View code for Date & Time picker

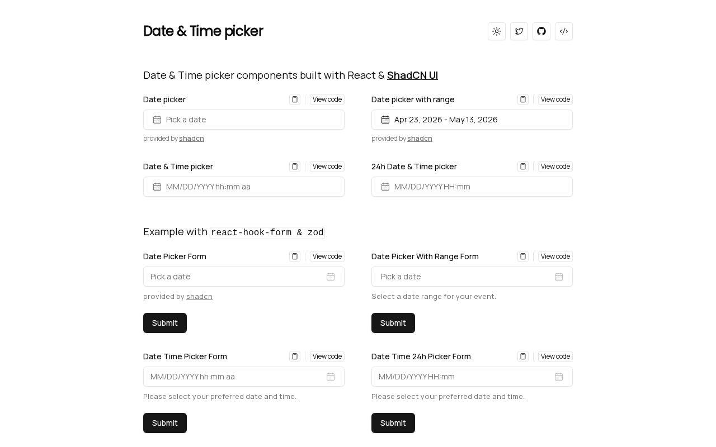(x=327, y=167)
